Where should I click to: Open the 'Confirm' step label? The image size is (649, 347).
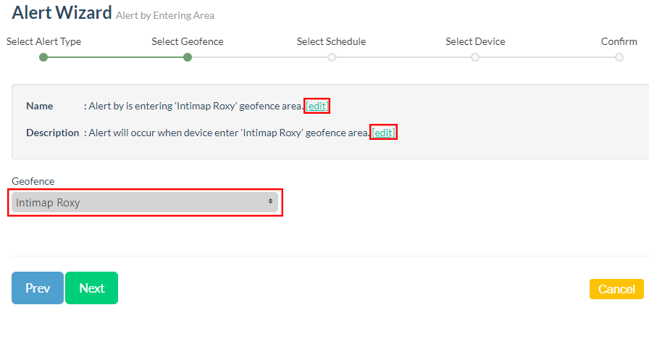click(x=619, y=41)
